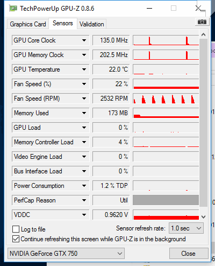Click the GPU Core Clock value field
The height and width of the screenshot is (266, 215).
click(x=111, y=40)
